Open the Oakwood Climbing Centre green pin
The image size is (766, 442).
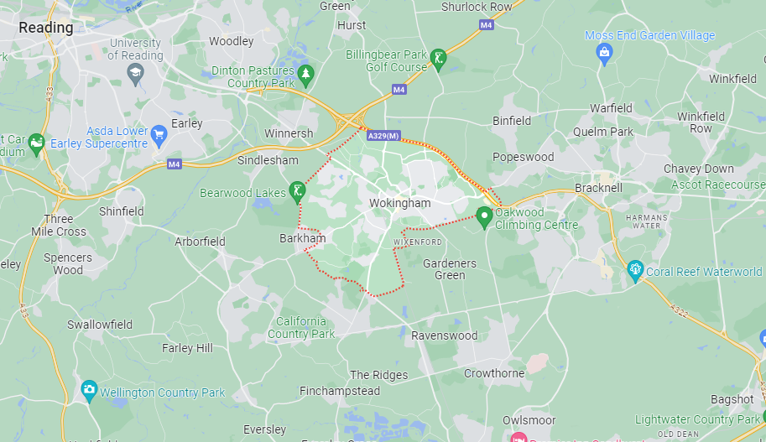(484, 217)
